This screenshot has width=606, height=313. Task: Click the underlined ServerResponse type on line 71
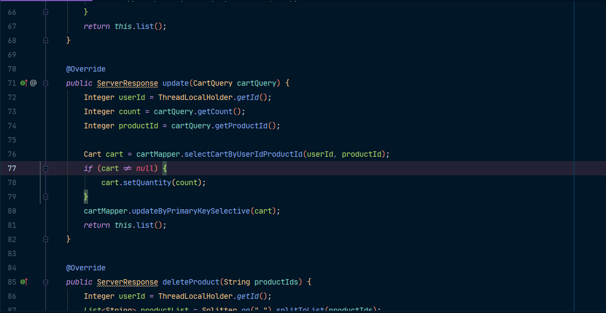click(x=127, y=83)
